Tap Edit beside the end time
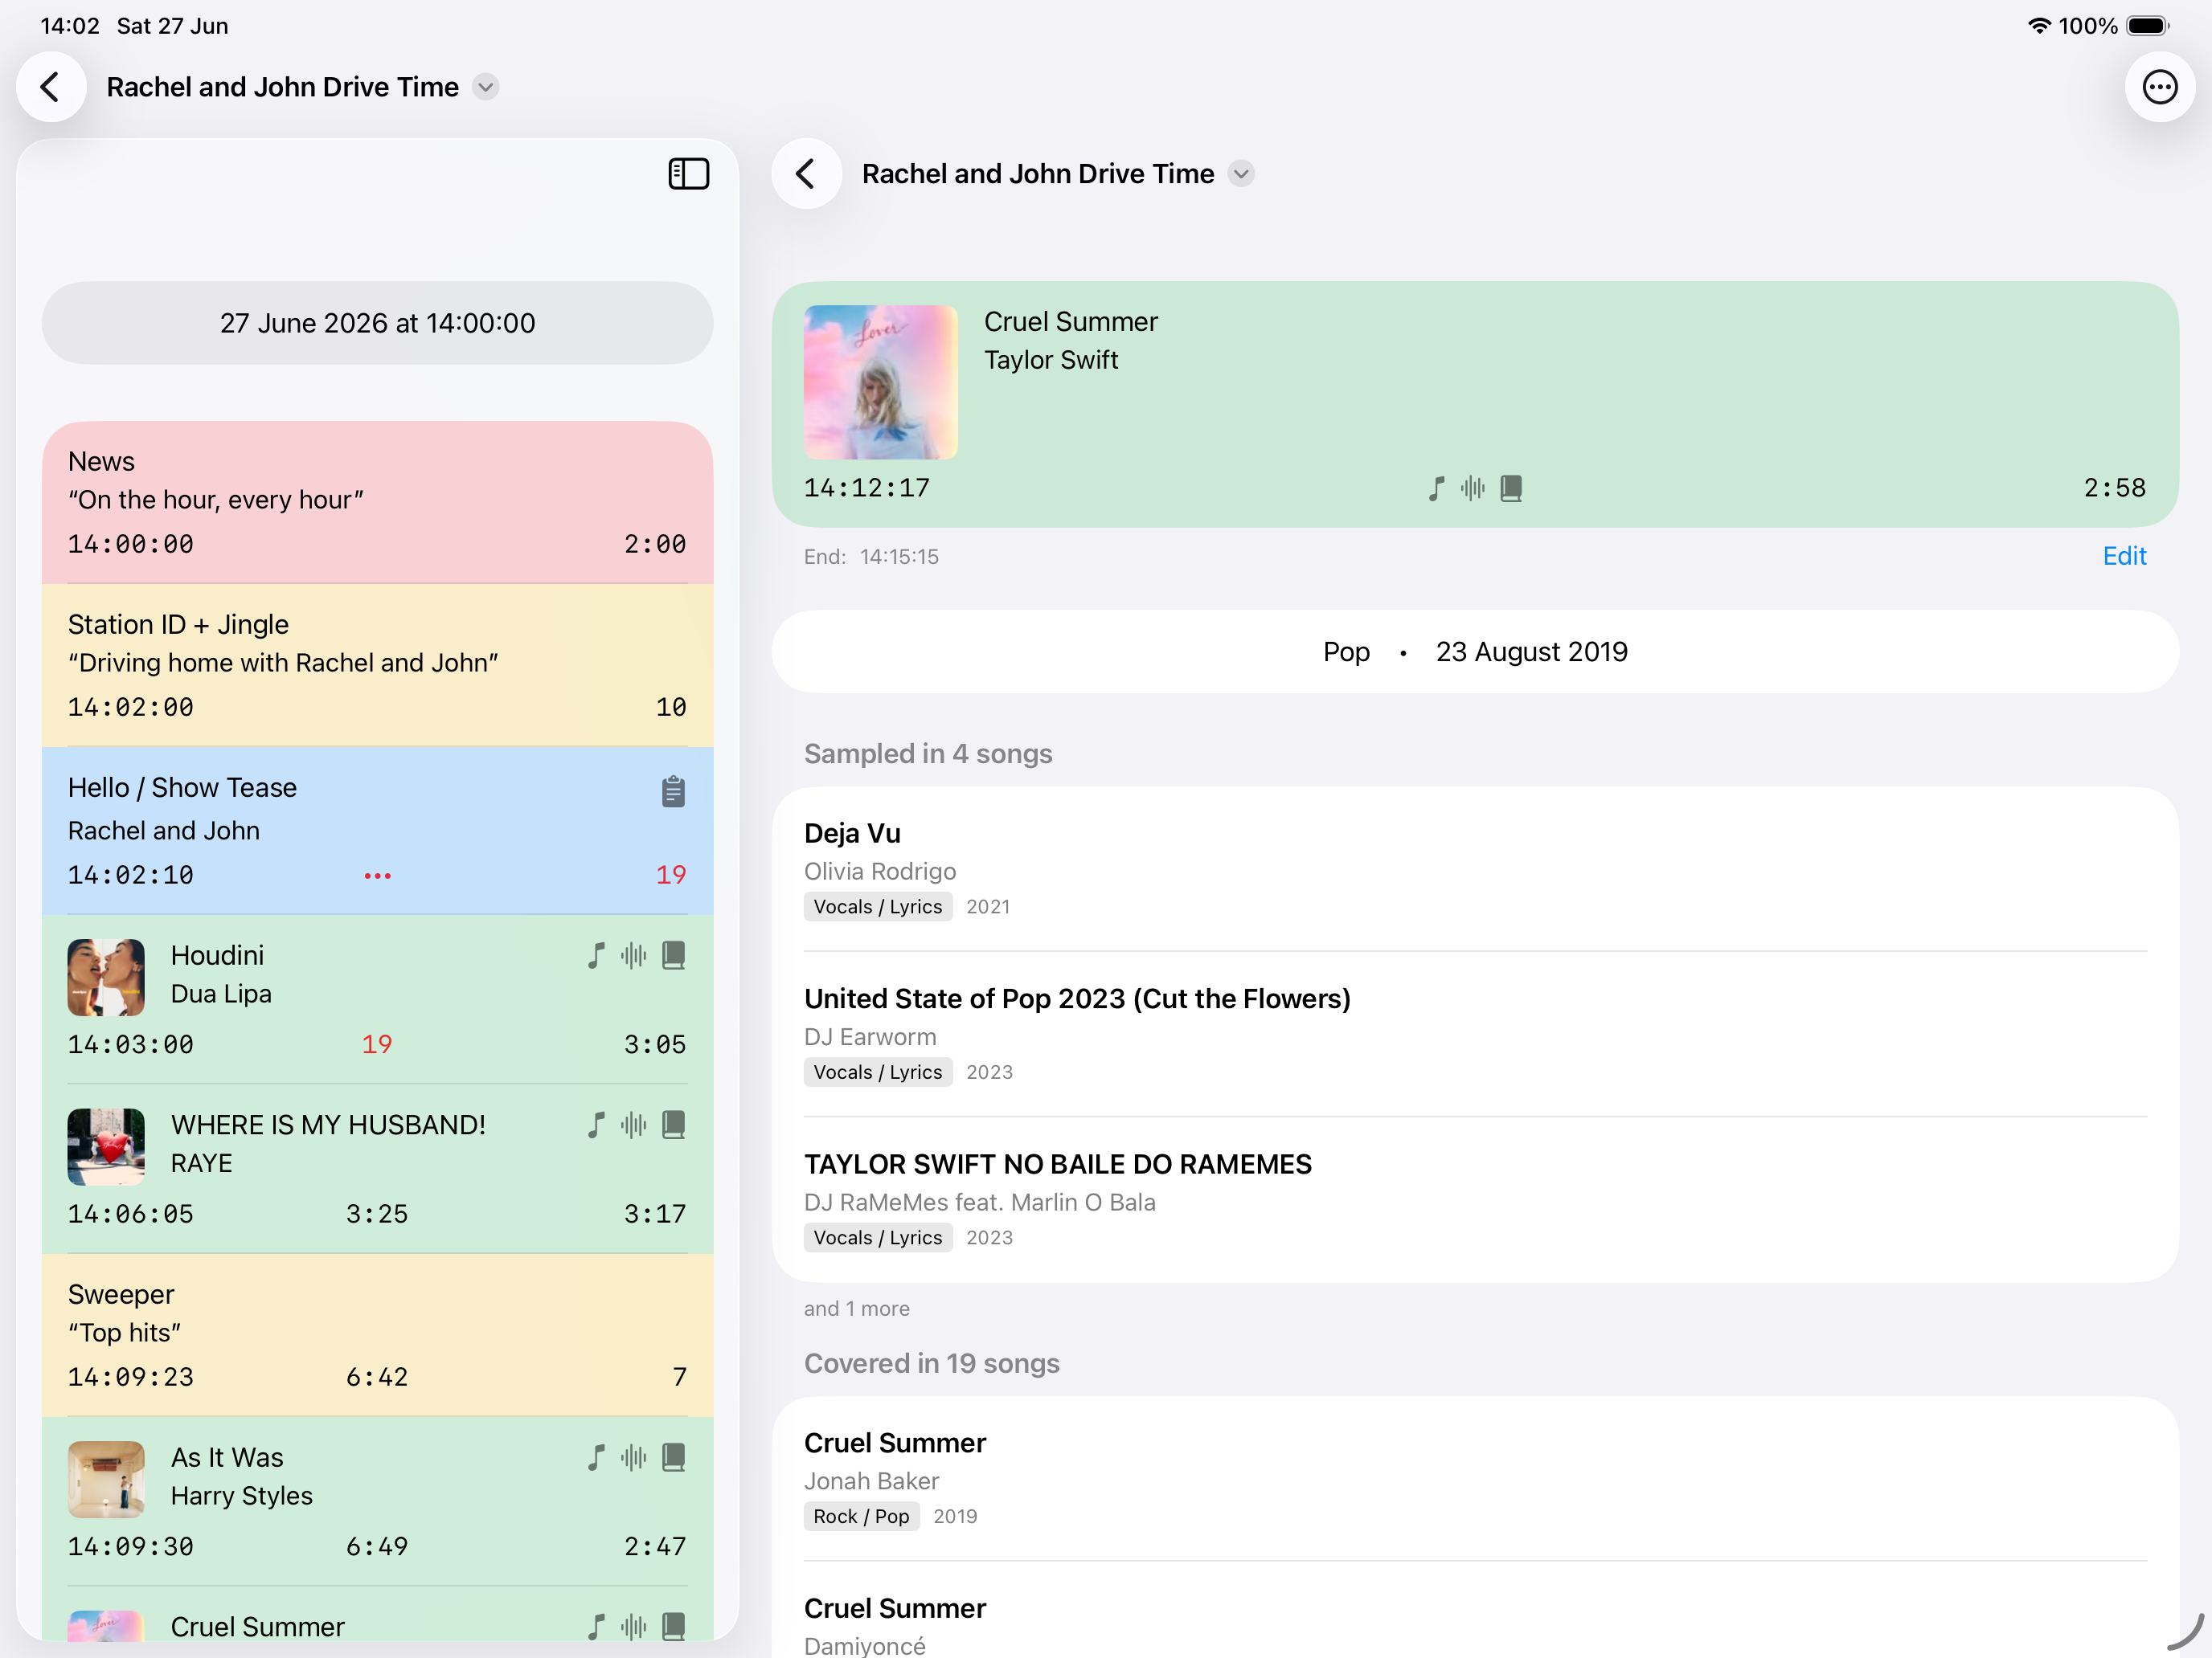Screen dimensions: 2212x1658 point(2124,557)
